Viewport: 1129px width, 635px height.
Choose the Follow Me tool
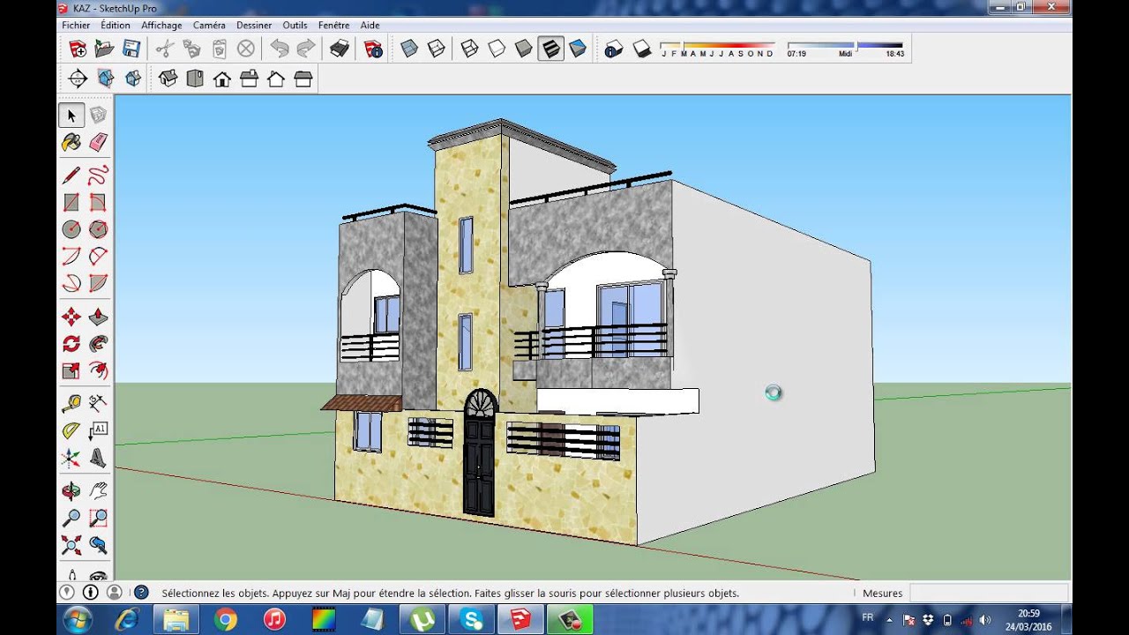(98, 344)
